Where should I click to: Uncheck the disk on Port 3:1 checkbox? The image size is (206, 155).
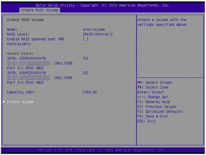pyautogui.click(x=85, y=58)
